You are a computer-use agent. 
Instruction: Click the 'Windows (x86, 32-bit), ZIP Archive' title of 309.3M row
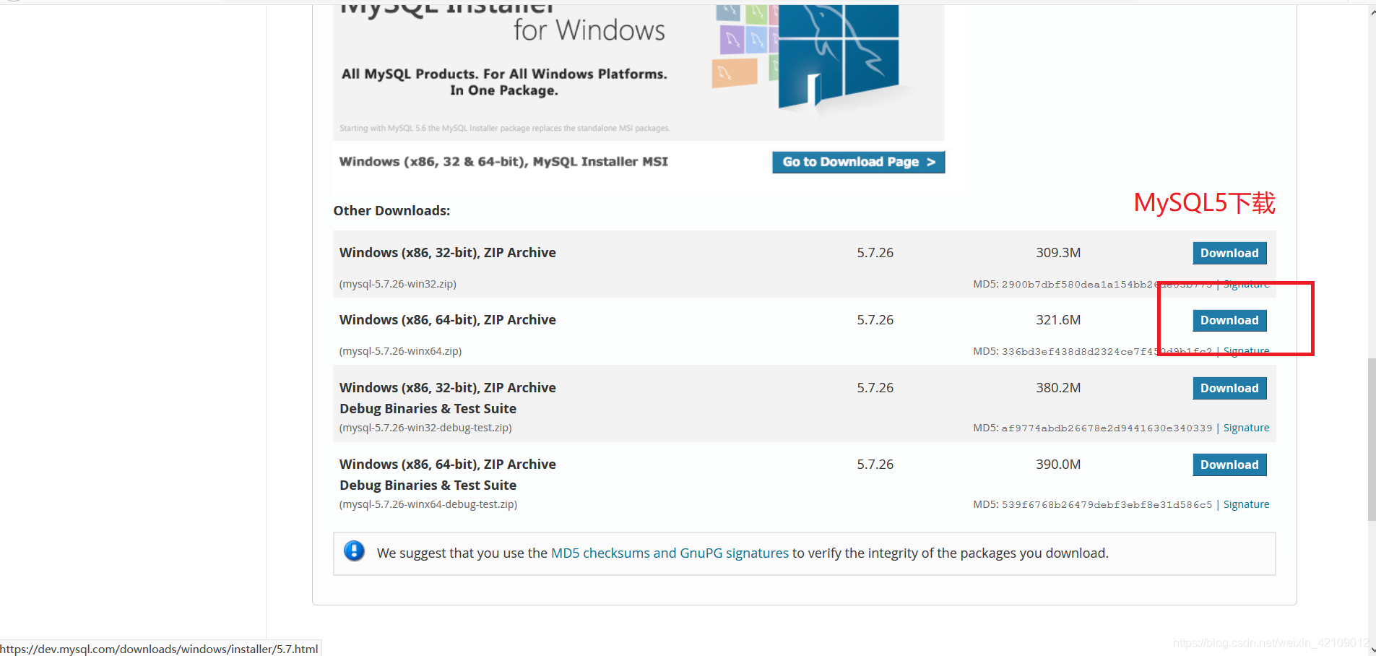coord(448,253)
